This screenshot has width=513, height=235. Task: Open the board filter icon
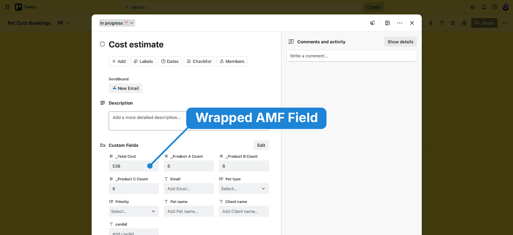442,23
